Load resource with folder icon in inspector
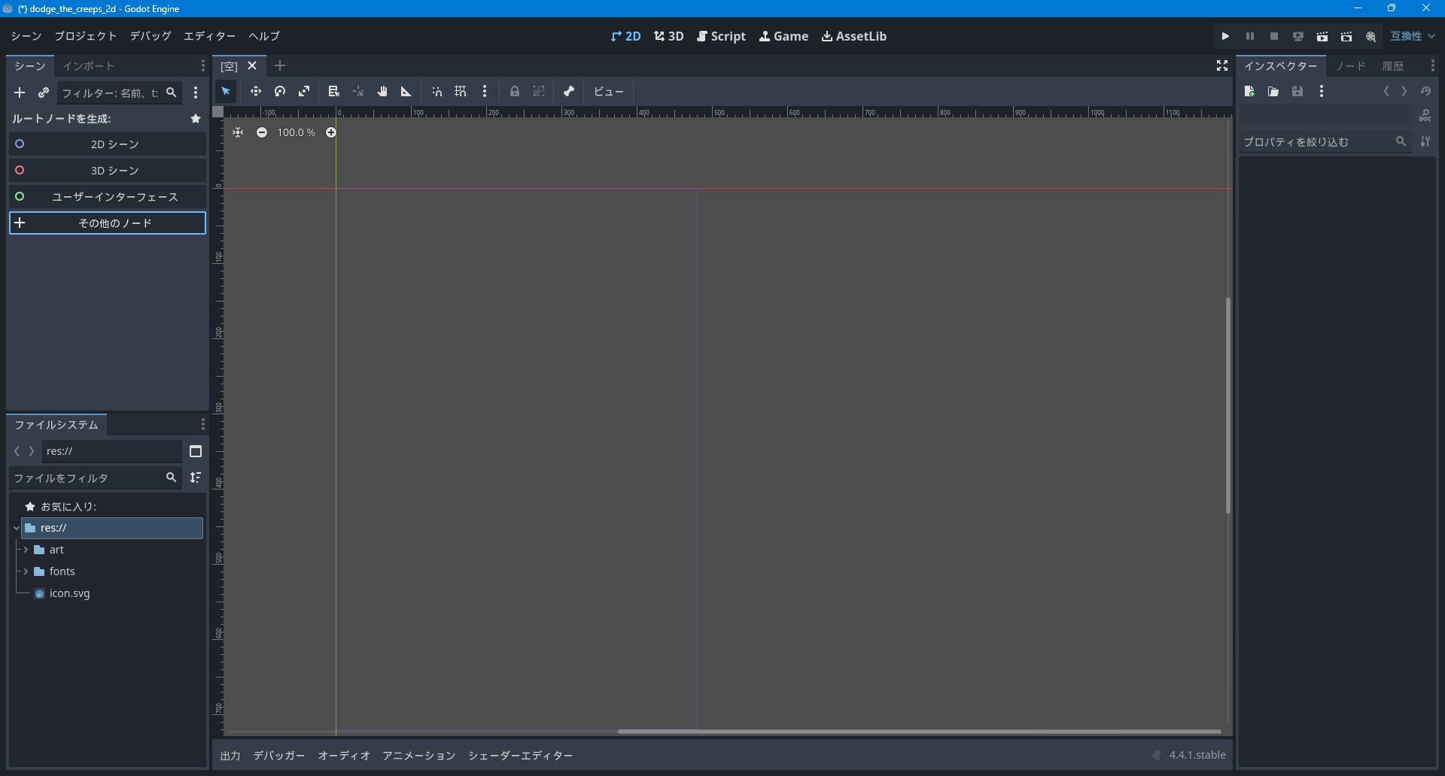The width and height of the screenshot is (1445, 776). 1273,92
